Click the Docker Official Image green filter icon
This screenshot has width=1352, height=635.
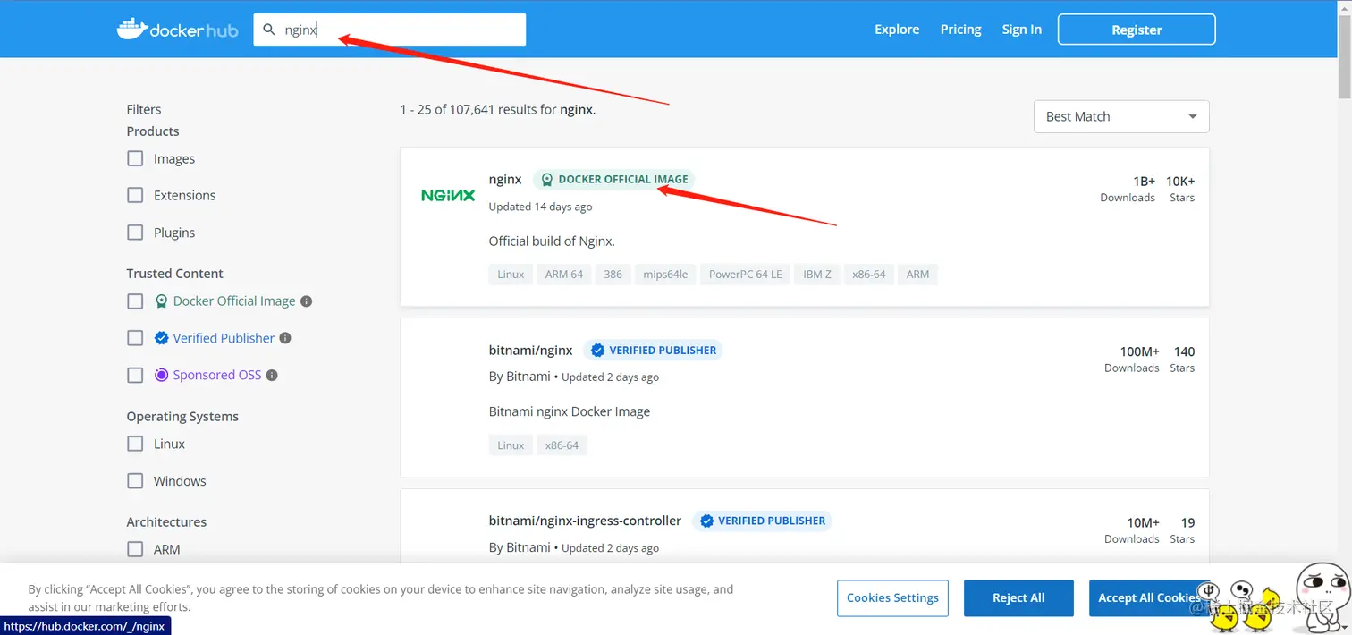click(161, 301)
